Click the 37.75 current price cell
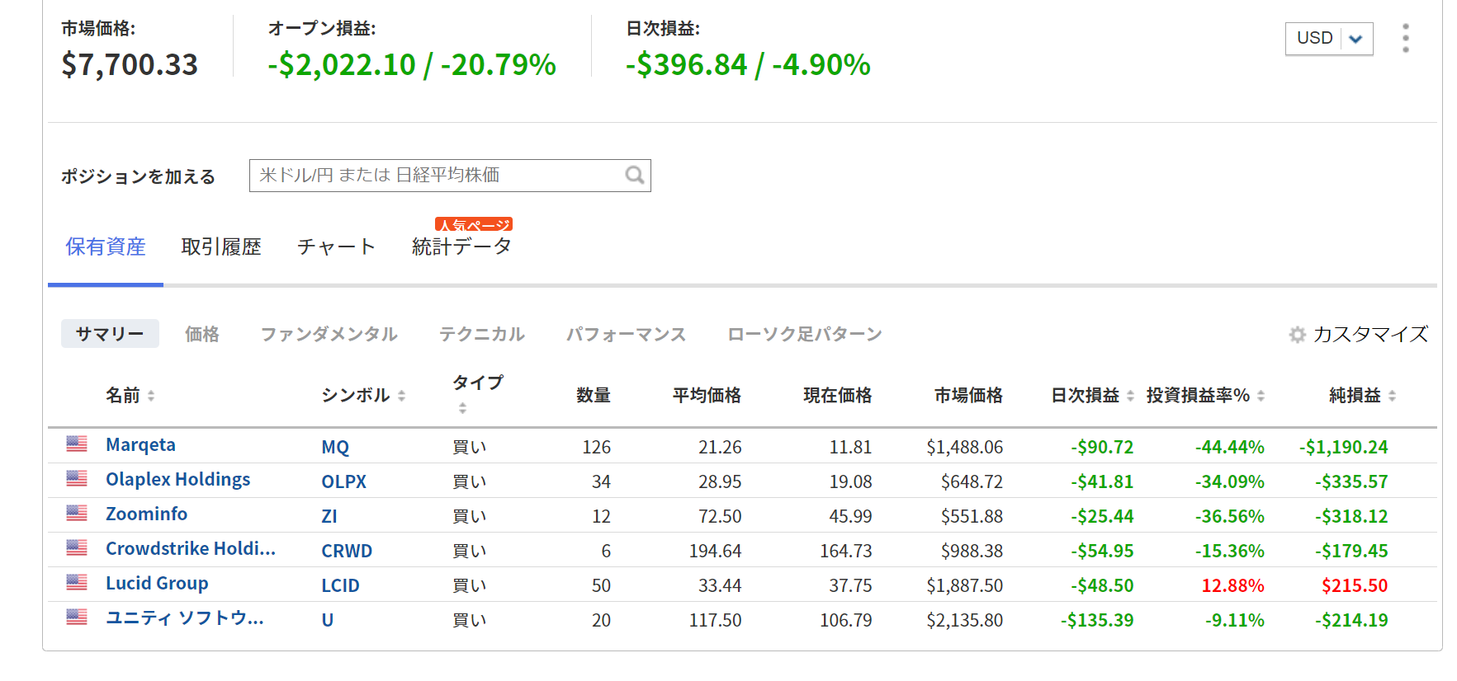Viewport: 1457px width, 681px height. [850, 585]
